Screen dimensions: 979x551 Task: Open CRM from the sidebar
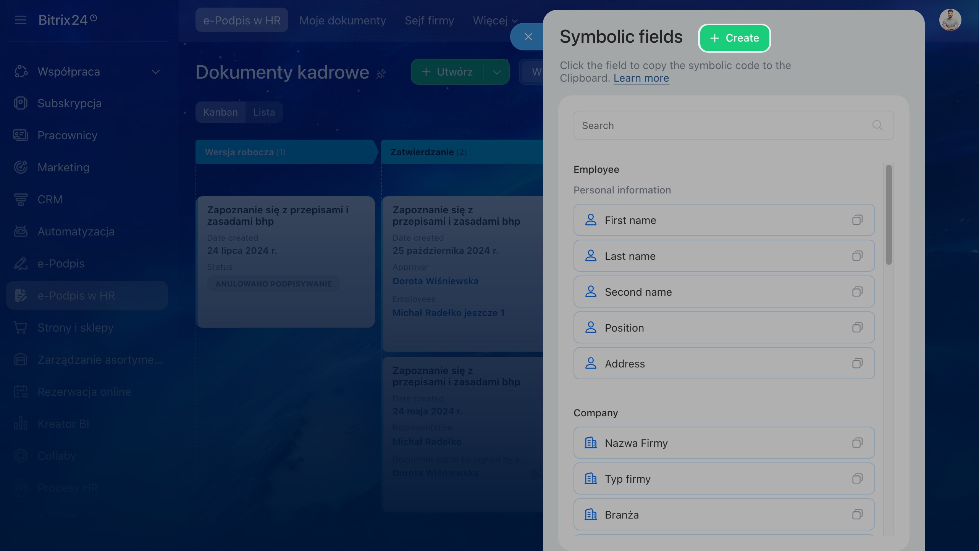[50, 199]
